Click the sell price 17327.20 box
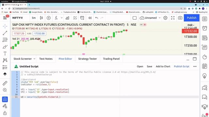The image size is (209, 117). [19, 33]
